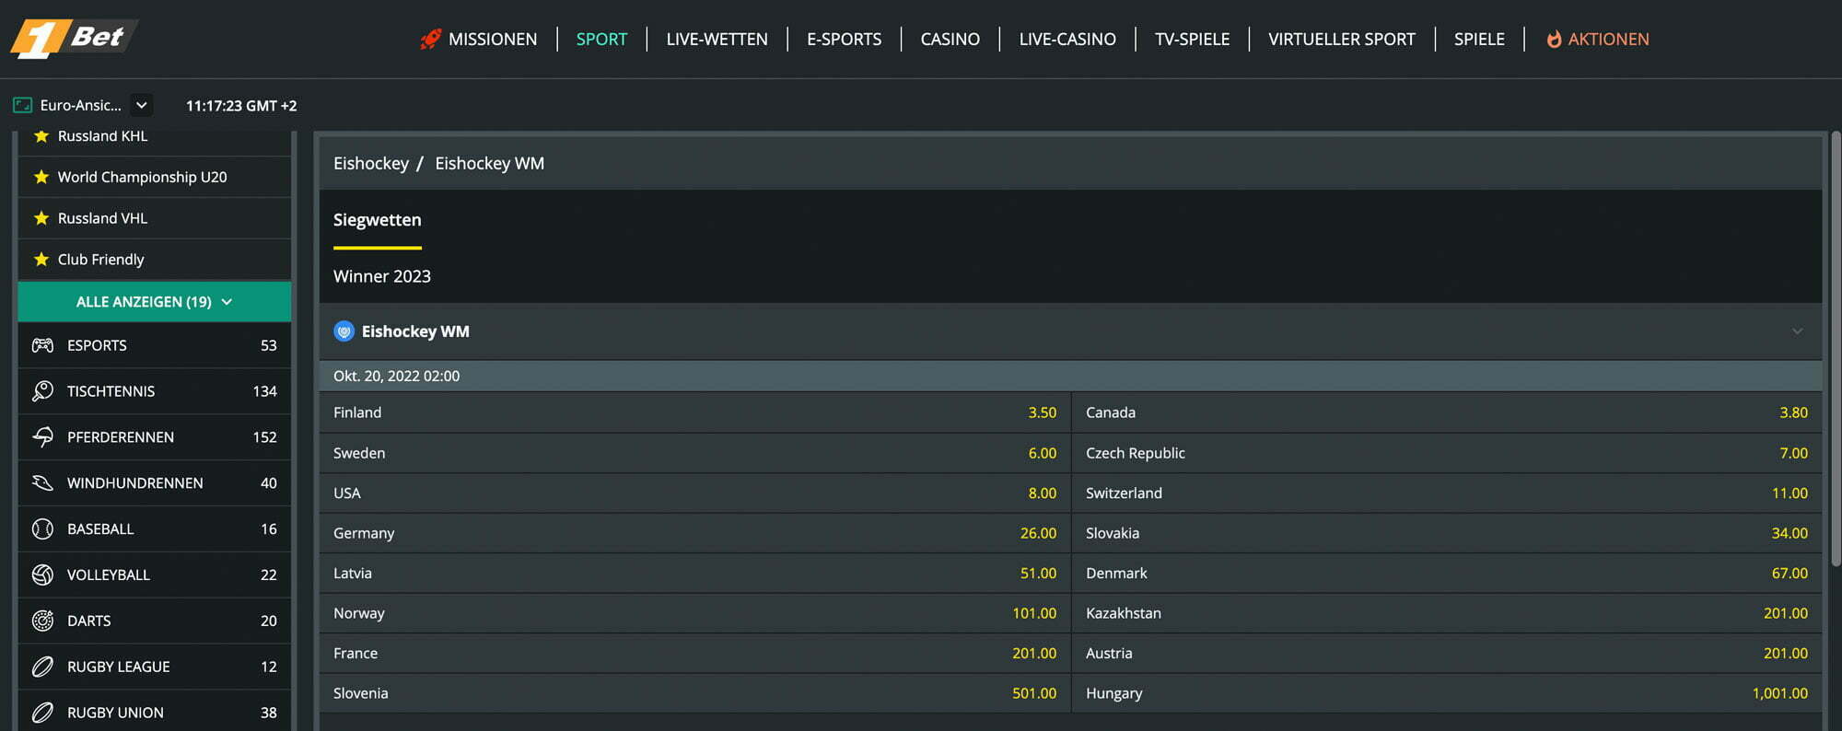Image resolution: width=1842 pixels, height=731 pixels.
Task: Click the star icon for Club Friendly
Action: pos(41,260)
